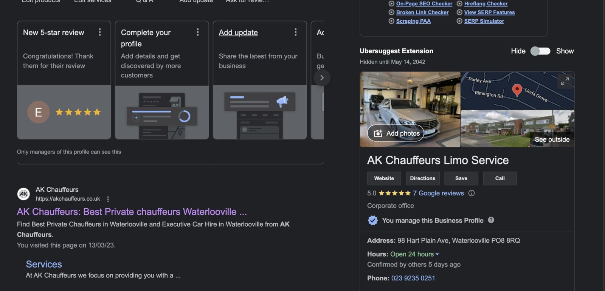Click Hidden until May 14, 2042 text
605x291 pixels.
click(x=392, y=62)
